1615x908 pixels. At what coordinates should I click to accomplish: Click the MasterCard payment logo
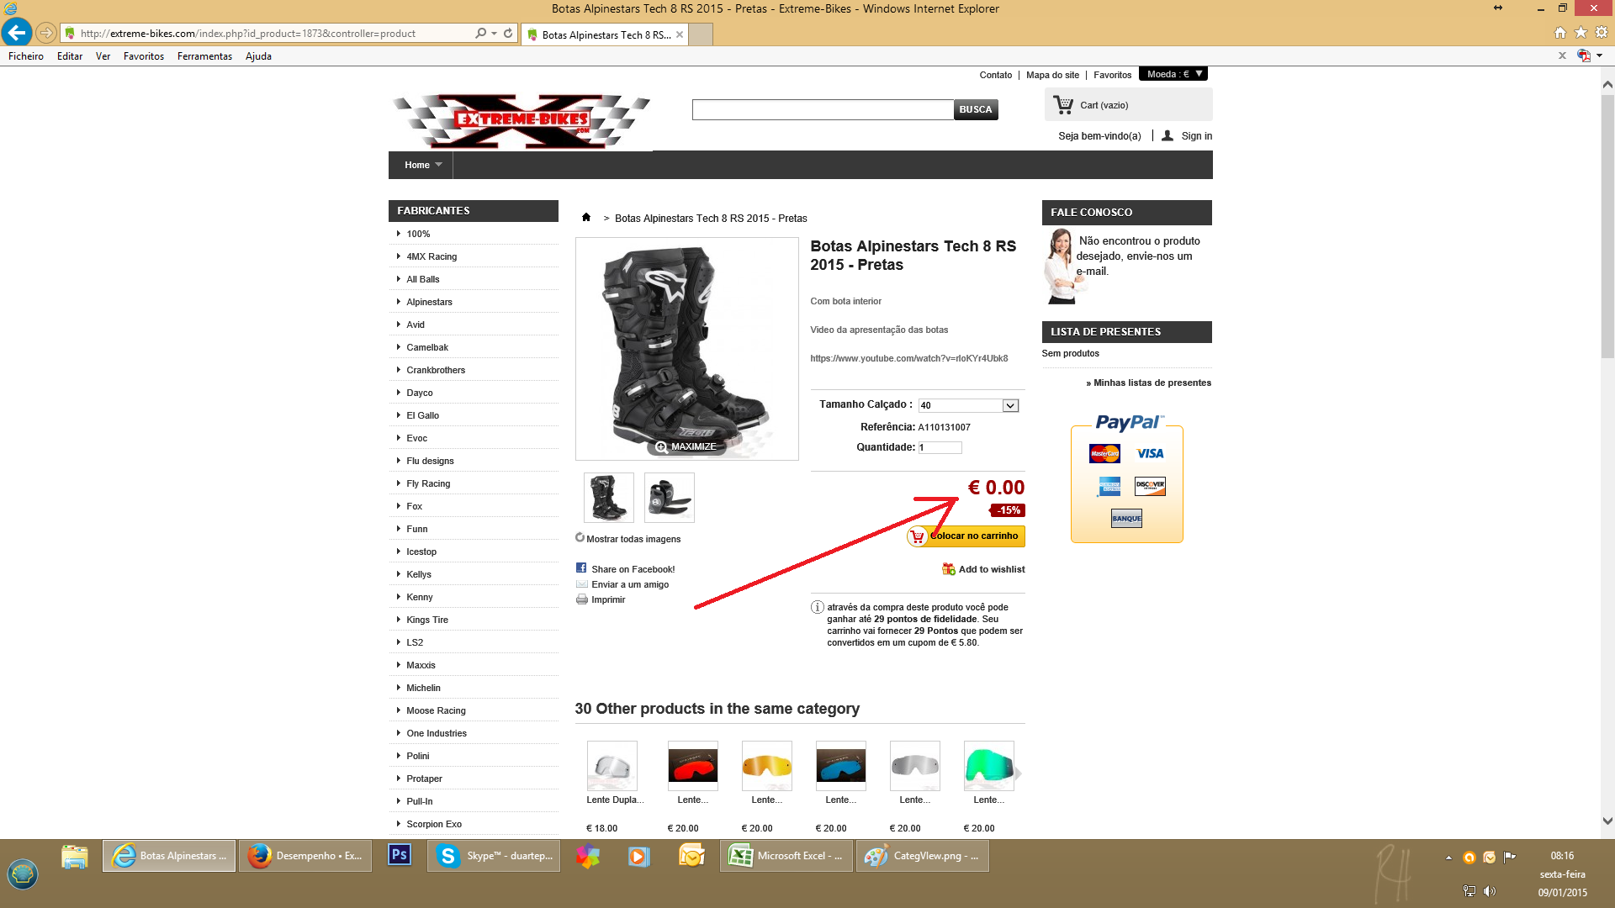pyautogui.click(x=1104, y=454)
